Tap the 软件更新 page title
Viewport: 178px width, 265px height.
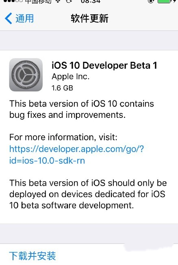(x=89, y=18)
